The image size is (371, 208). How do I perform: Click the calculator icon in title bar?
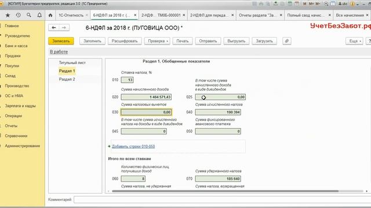pyautogui.click(x=290, y=4)
